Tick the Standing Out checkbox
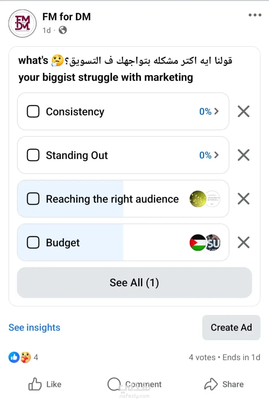Viewport: 269px width, 399px height. 33,155
